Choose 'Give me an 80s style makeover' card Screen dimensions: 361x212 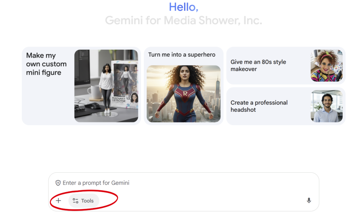(286, 66)
